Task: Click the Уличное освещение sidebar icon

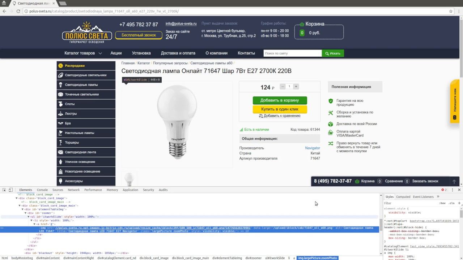Action: [60, 162]
